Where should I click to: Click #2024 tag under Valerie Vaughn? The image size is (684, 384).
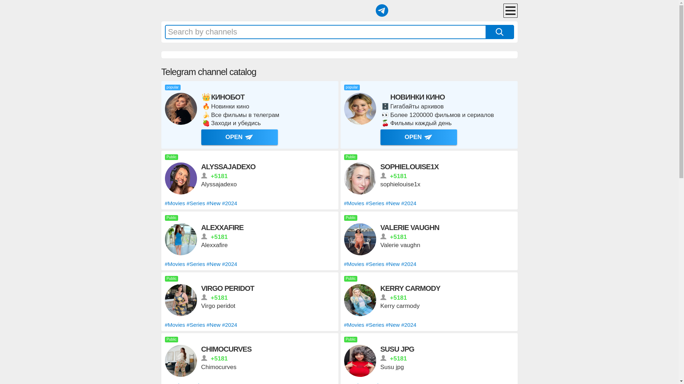pos(409,264)
